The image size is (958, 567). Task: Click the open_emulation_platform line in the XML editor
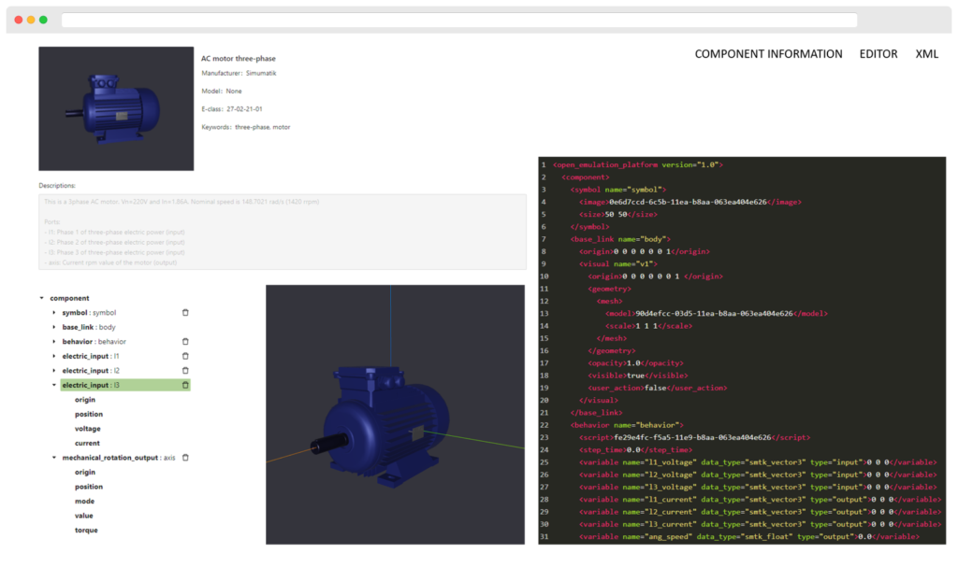coord(638,164)
